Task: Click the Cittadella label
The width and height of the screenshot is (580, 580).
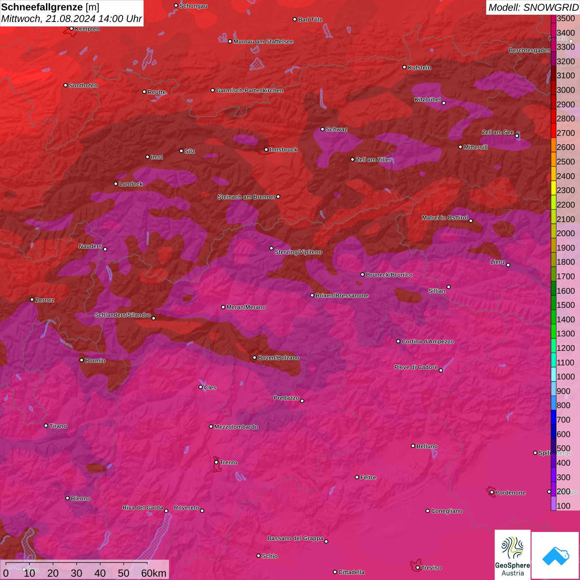Action: click(351, 572)
